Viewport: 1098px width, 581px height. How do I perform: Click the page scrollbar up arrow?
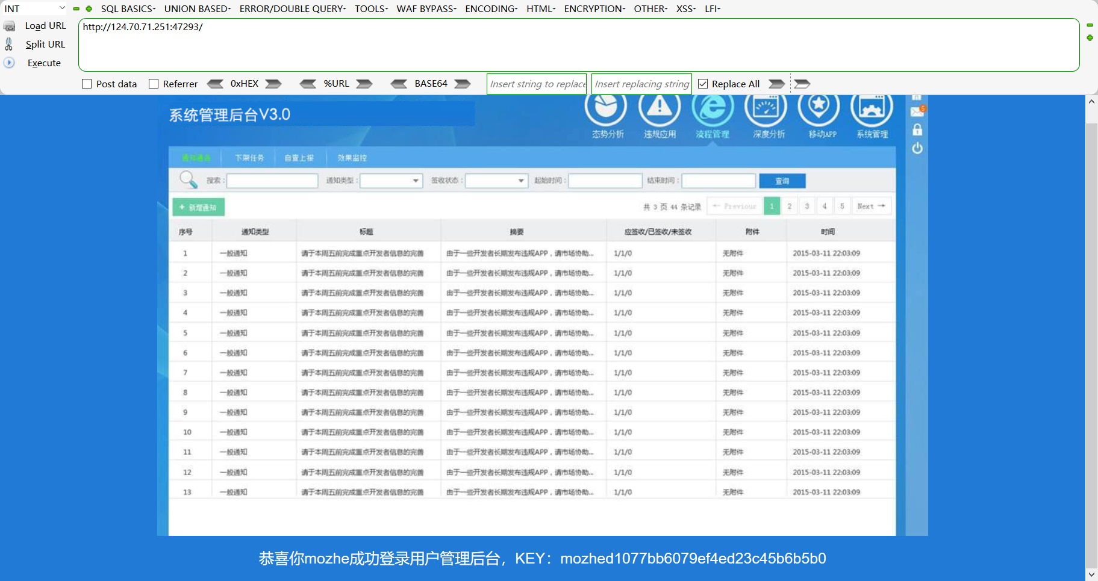pos(1091,101)
